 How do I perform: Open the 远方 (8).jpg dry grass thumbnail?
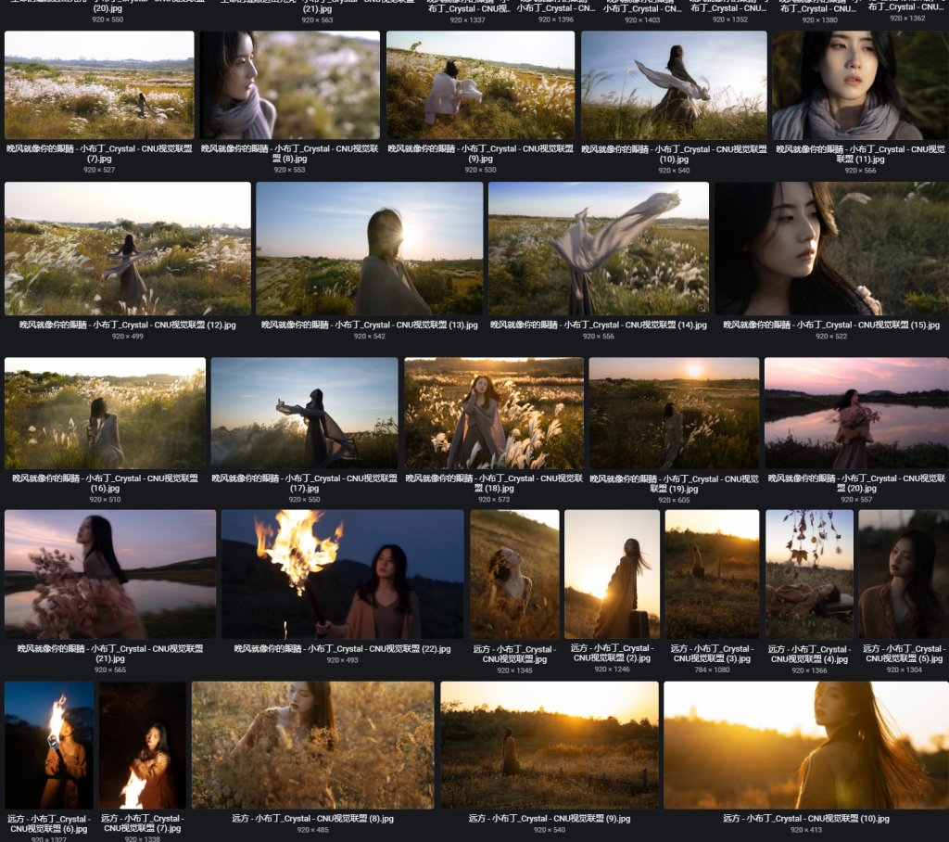click(312, 746)
